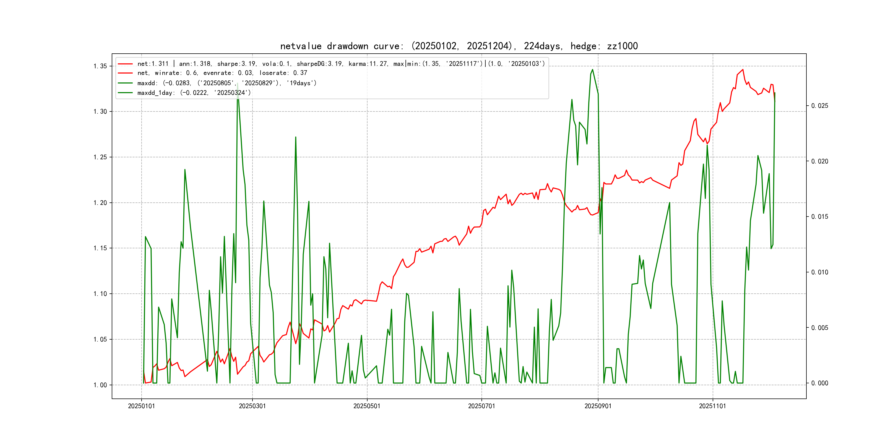Click the chart title text

[x=459, y=46]
